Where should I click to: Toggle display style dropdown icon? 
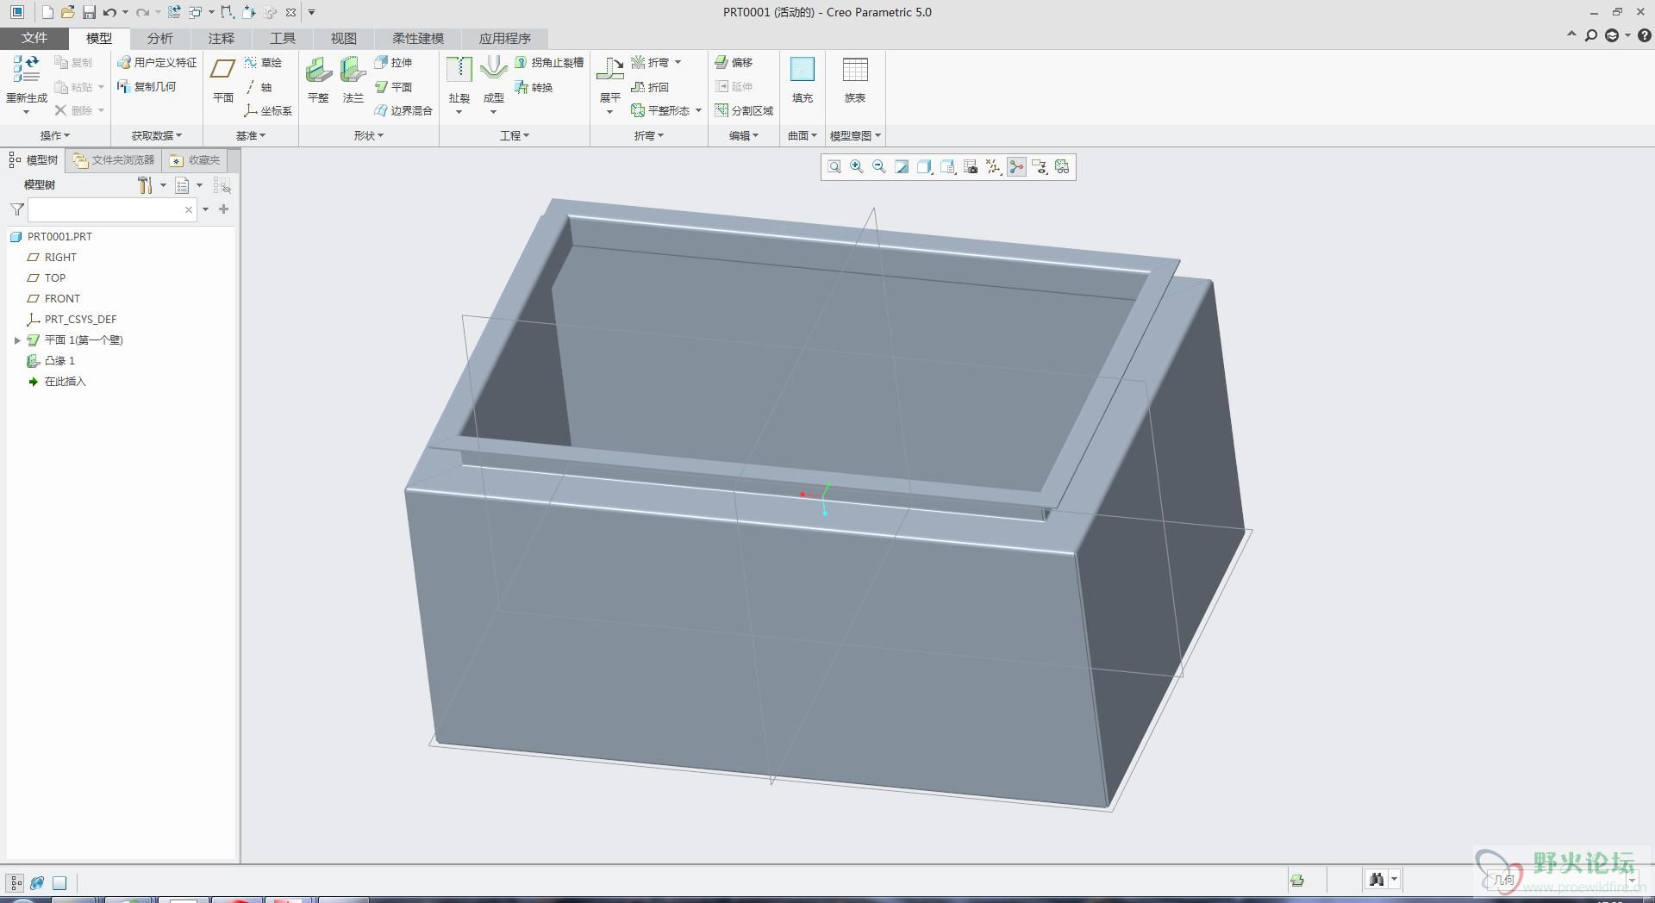924,167
